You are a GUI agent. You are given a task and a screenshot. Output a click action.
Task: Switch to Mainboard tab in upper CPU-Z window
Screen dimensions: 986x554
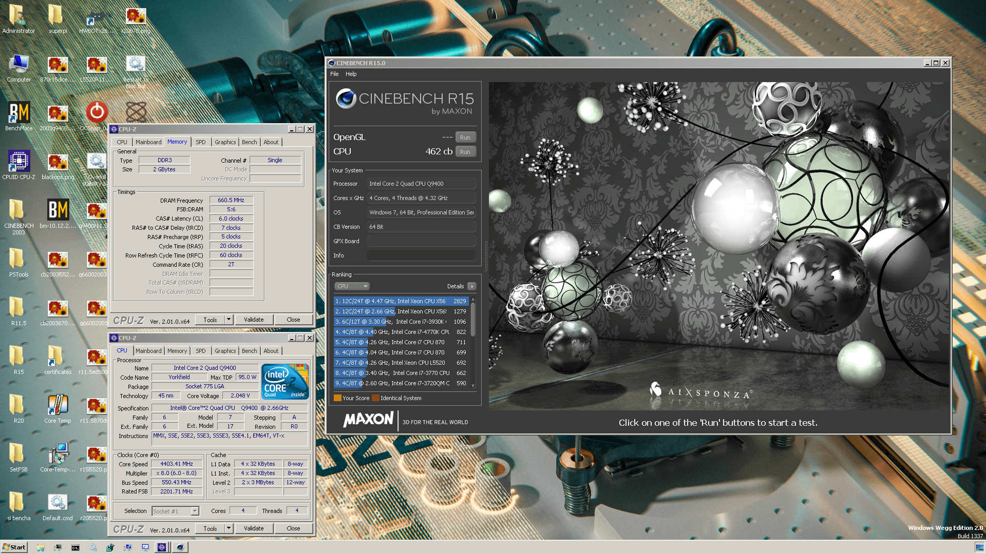(148, 142)
